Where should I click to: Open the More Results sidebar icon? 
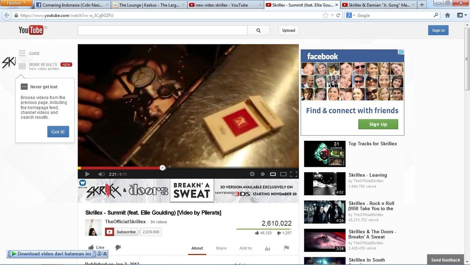tap(22, 66)
